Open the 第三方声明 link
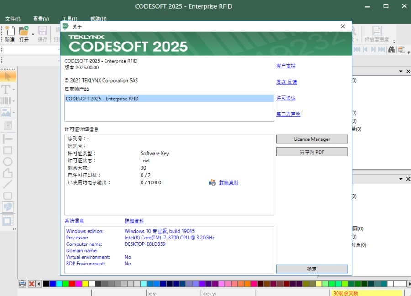This screenshot has height=296, width=411. point(288,114)
